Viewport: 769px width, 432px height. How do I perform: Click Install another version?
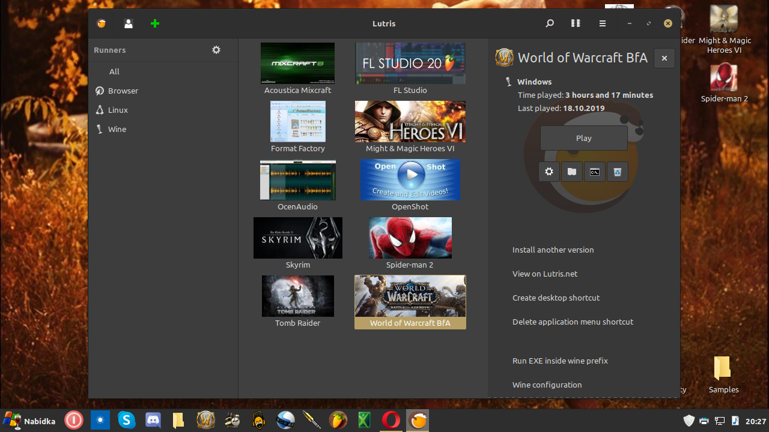(x=553, y=250)
